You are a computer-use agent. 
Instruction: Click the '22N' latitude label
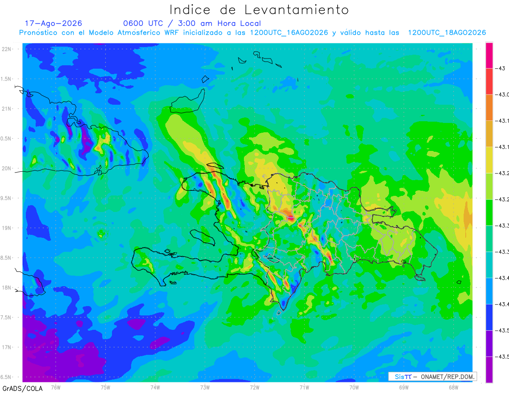tap(6, 49)
